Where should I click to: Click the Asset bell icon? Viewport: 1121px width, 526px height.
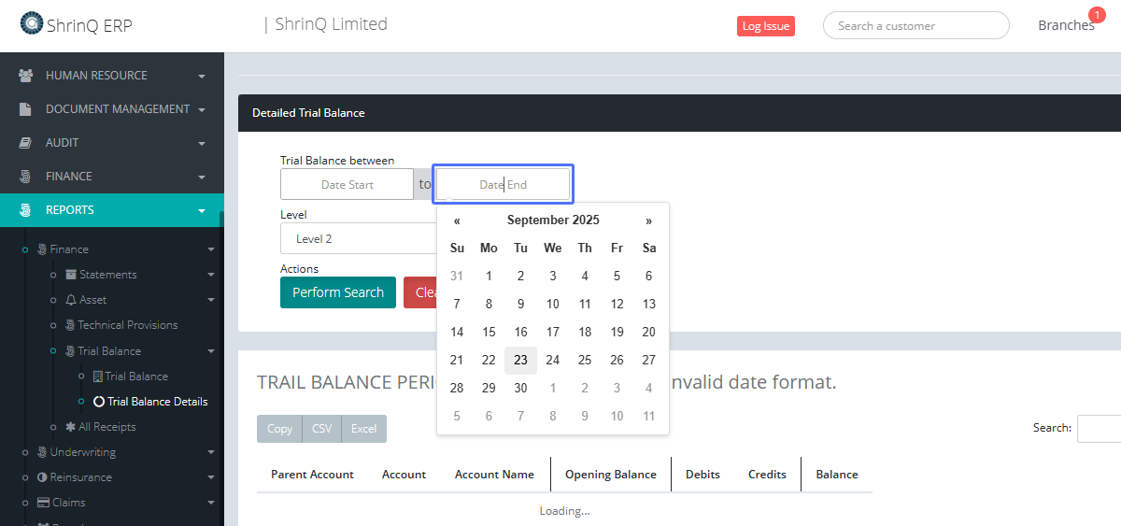click(x=71, y=300)
